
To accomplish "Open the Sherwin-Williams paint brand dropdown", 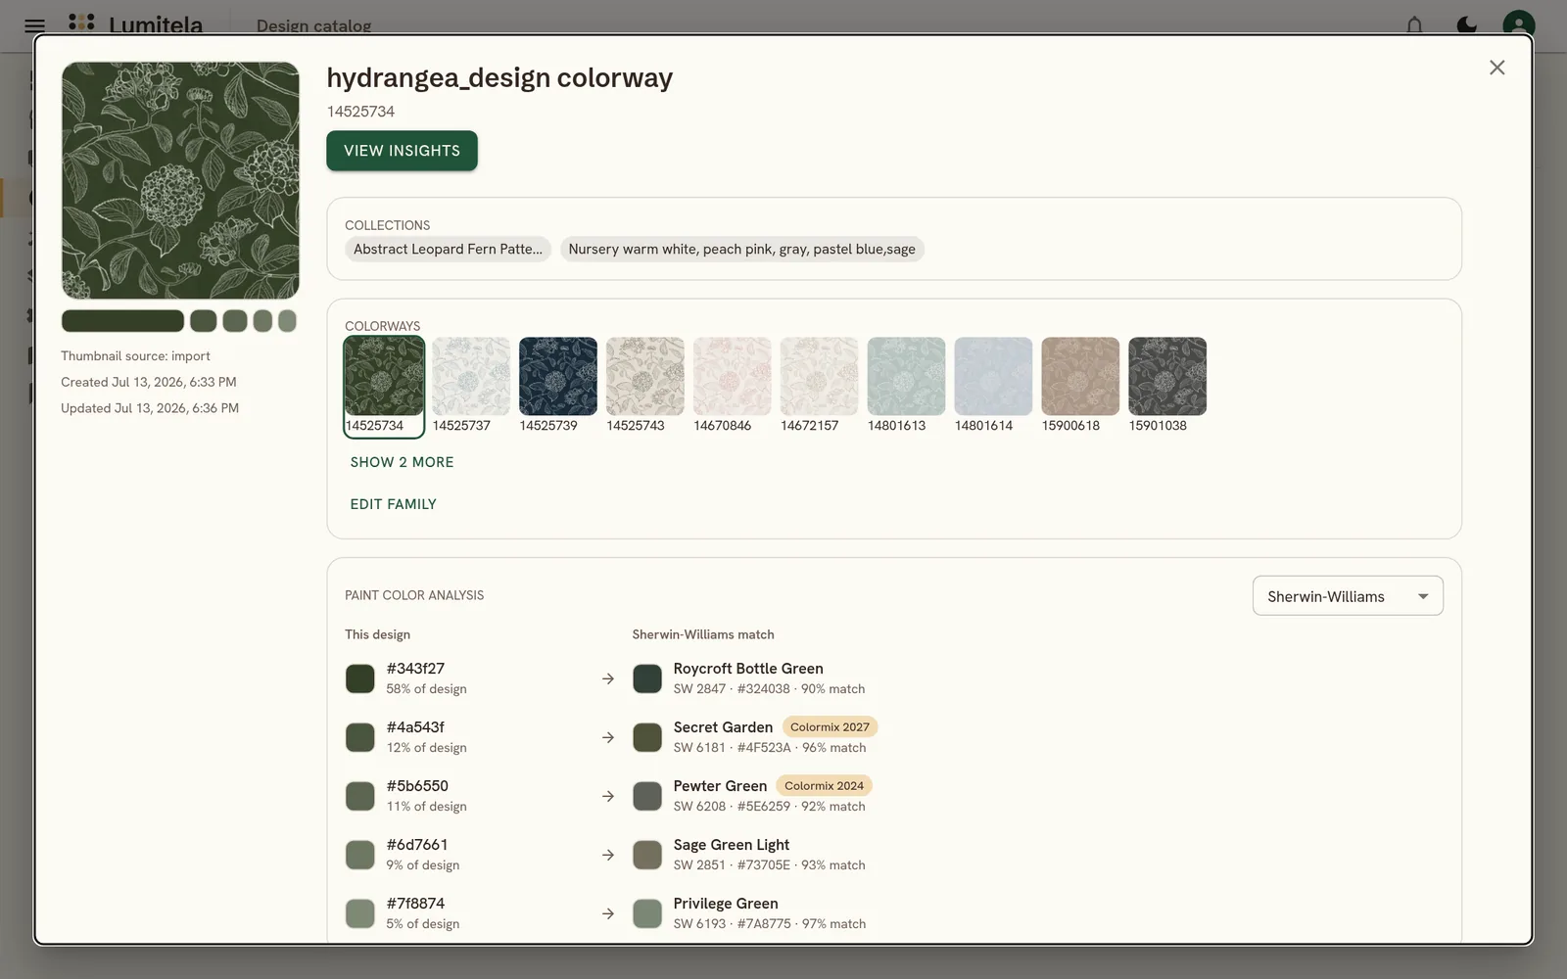I will click(1348, 596).
